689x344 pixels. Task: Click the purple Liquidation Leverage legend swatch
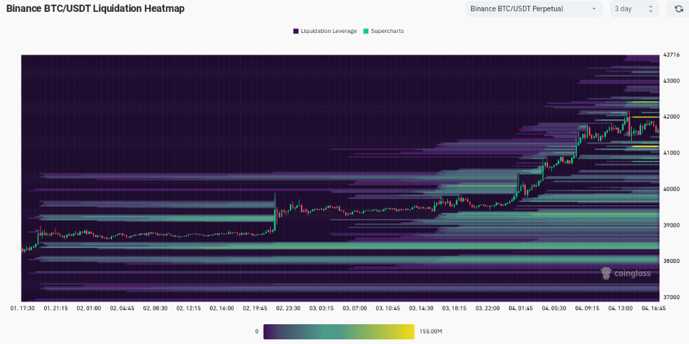(x=296, y=31)
